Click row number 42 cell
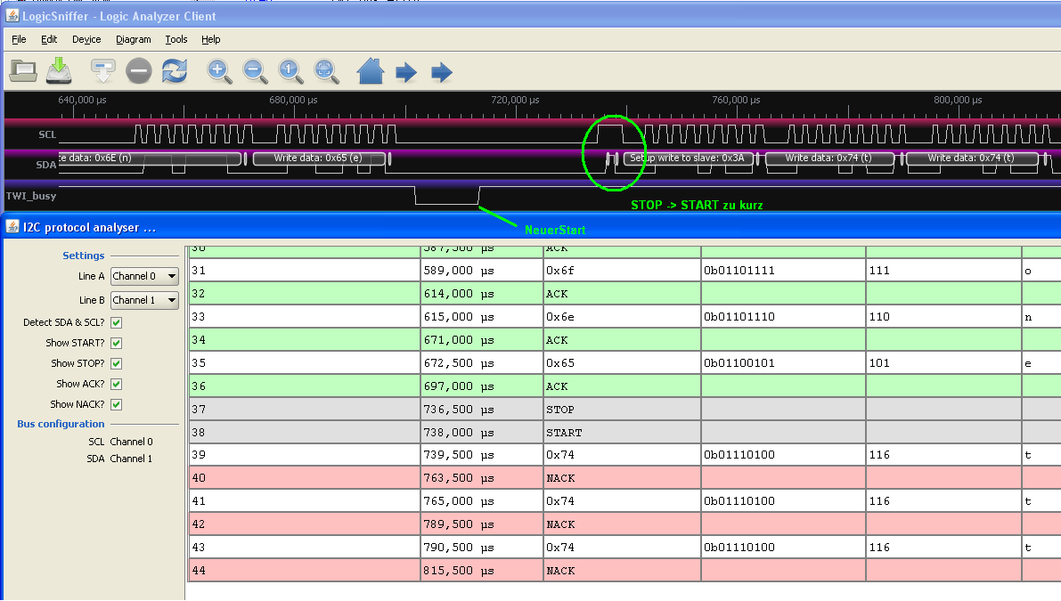This screenshot has width=1061, height=601. coord(304,524)
